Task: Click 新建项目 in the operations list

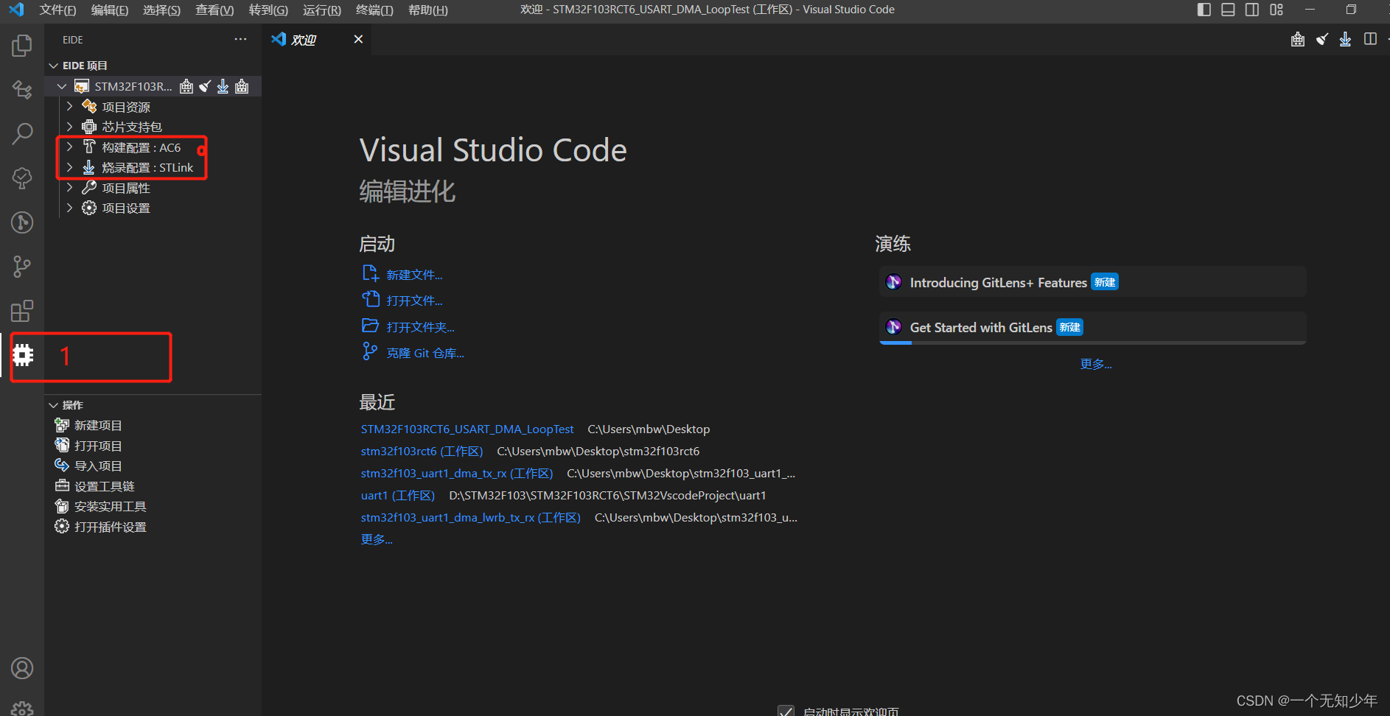Action: pyautogui.click(x=98, y=425)
